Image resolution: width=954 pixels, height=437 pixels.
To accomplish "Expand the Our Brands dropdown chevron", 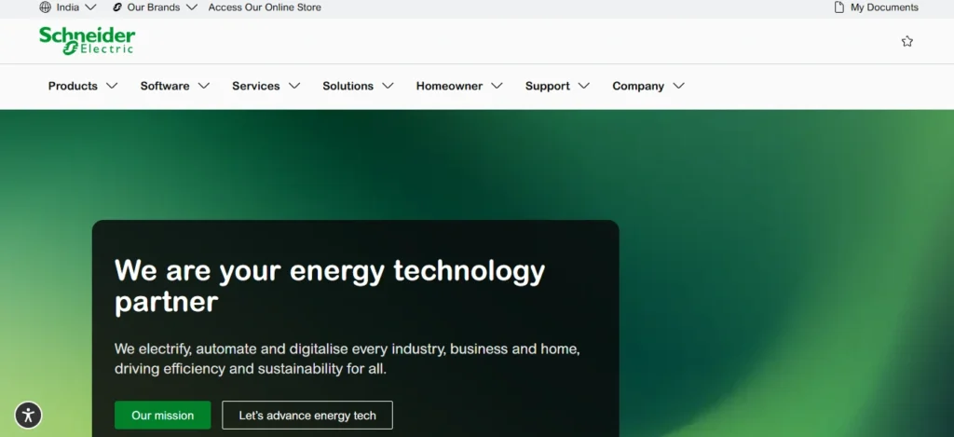I will pos(192,7).
